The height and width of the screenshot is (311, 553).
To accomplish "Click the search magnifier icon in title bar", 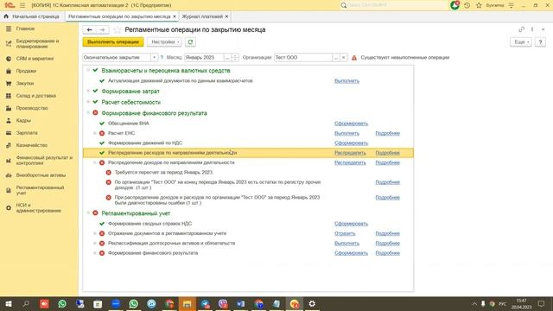I will click(x=344, y=5).
